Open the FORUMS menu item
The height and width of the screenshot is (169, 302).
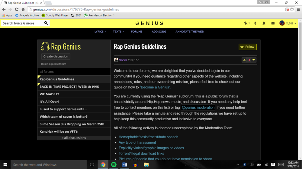137,32
